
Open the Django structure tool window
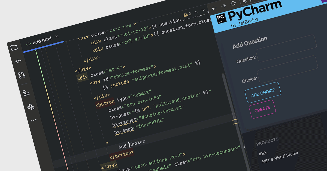(31, 107)
